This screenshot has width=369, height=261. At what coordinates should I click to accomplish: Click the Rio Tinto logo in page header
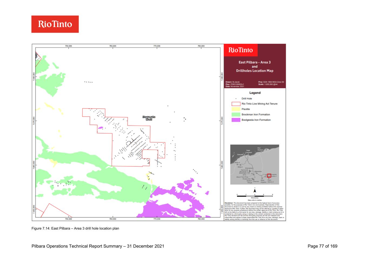(x=55, y=24)
